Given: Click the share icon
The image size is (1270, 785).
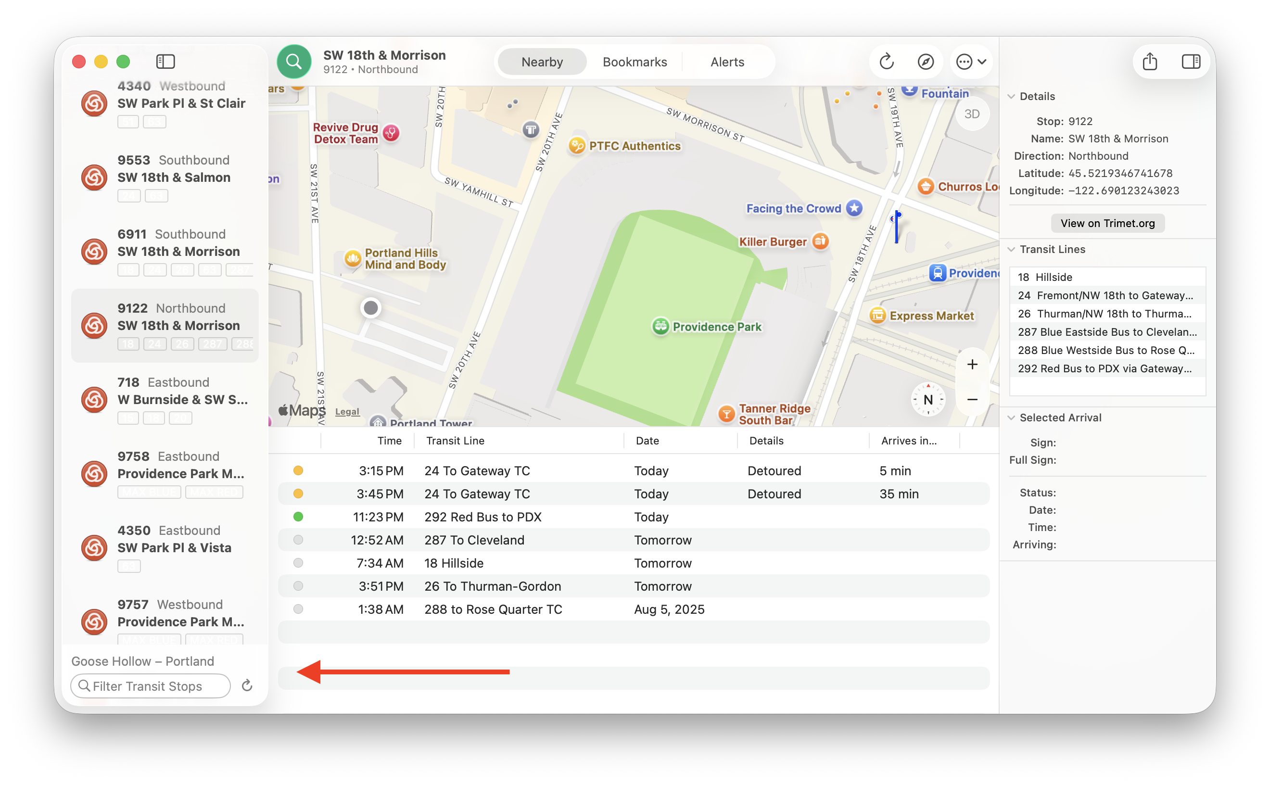Looking at the screenshot, I should 1150,62.
